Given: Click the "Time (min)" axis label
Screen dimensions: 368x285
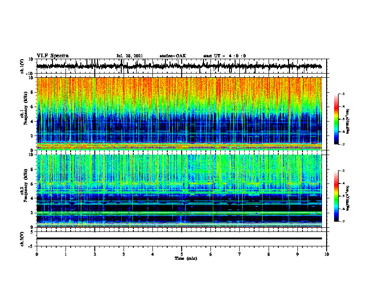Looking at the screenshot, I should [186, 258].
